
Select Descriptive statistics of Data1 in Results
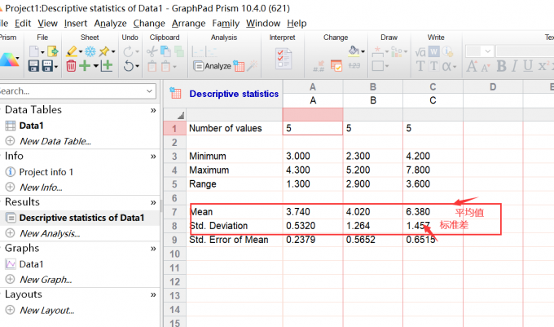[81, 218]
